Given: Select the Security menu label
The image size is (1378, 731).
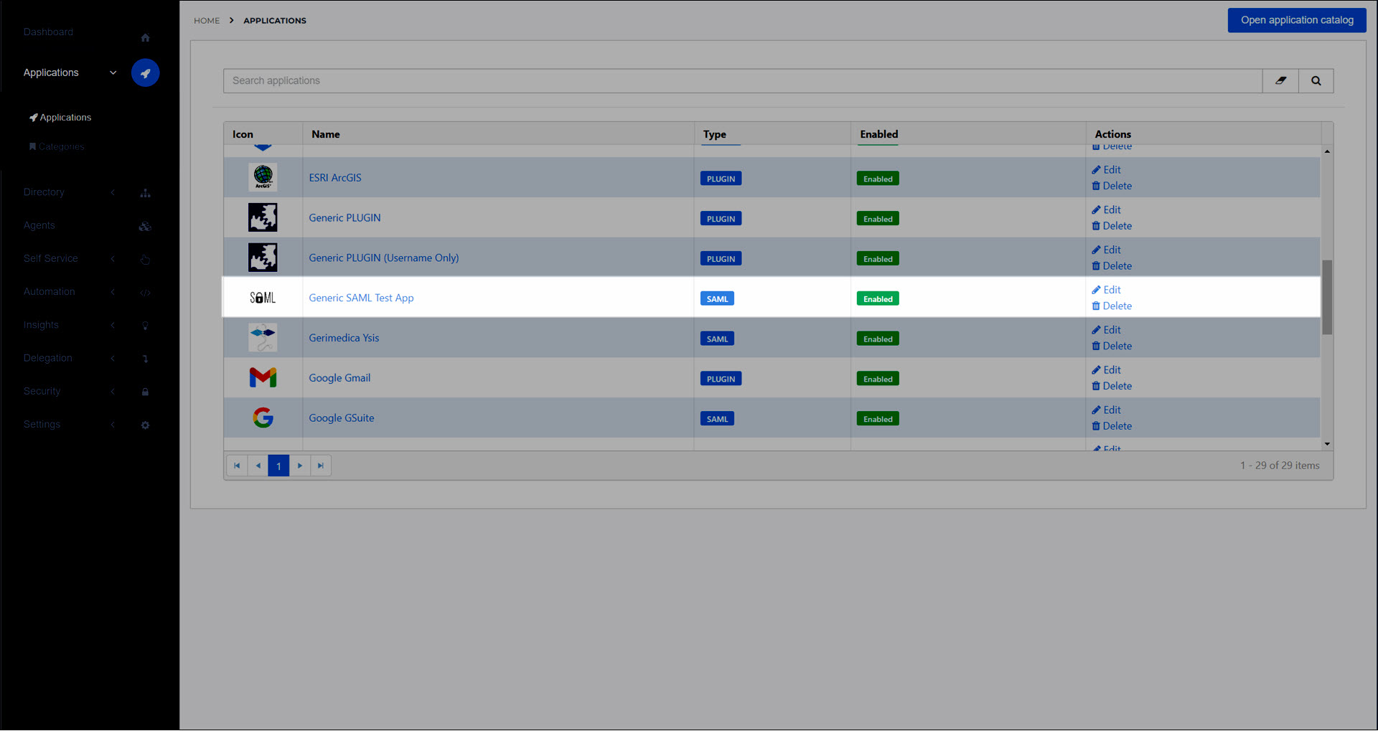Looking at the screenshot, I should pos(42,391).
